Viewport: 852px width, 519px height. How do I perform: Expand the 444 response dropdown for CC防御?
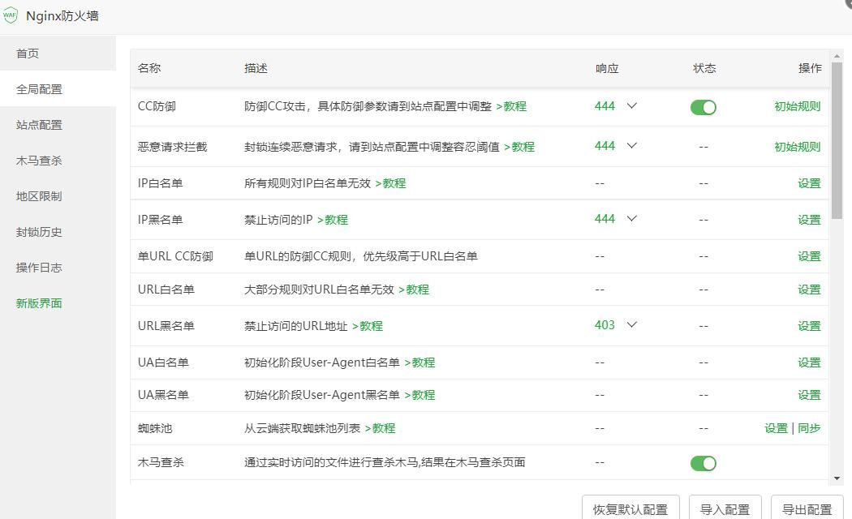tap(631, 106)
